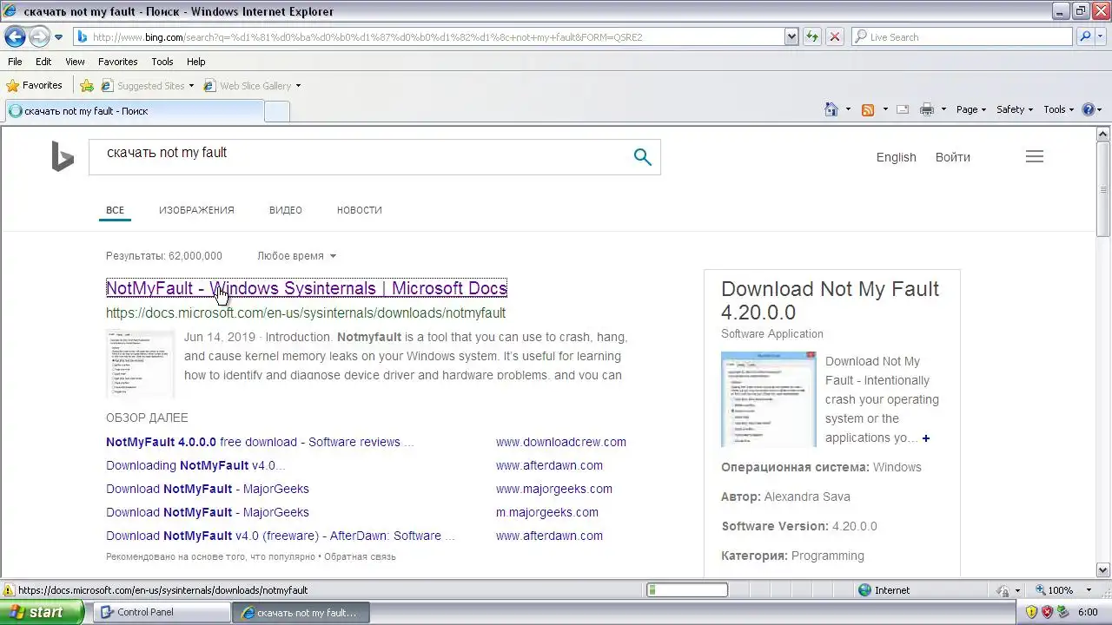Expand the address bar history dropdown
1112x625 pixels.
[x=791, y=37]
